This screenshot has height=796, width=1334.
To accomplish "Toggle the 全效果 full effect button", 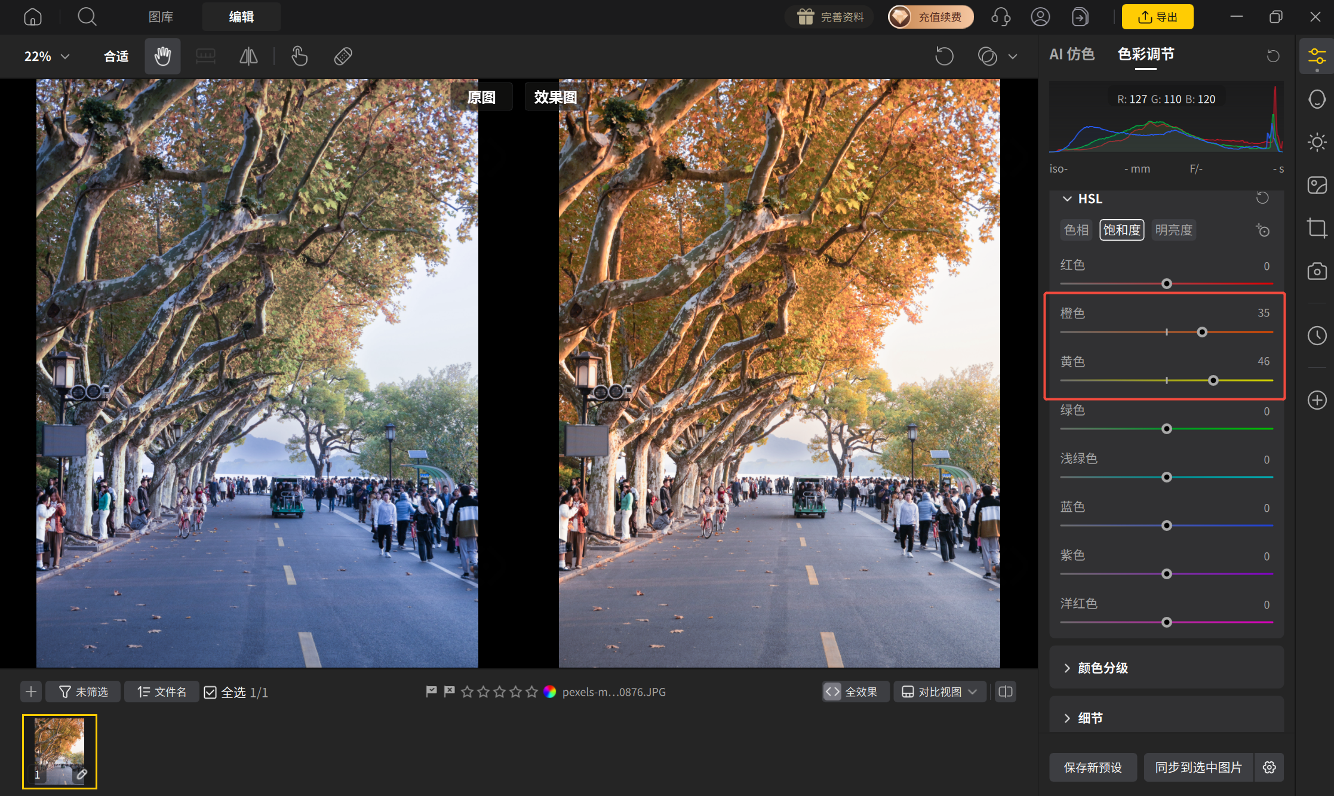I will pos(855,691).
